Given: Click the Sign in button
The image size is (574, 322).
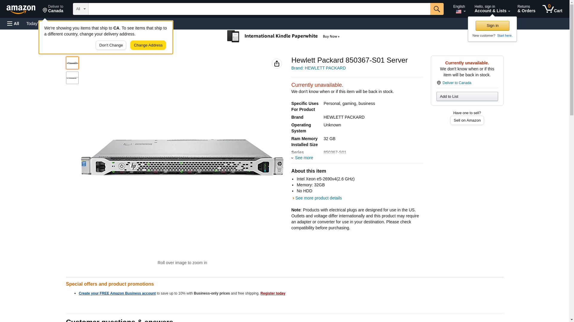Looking at the screenshot, I should [492, 26].
